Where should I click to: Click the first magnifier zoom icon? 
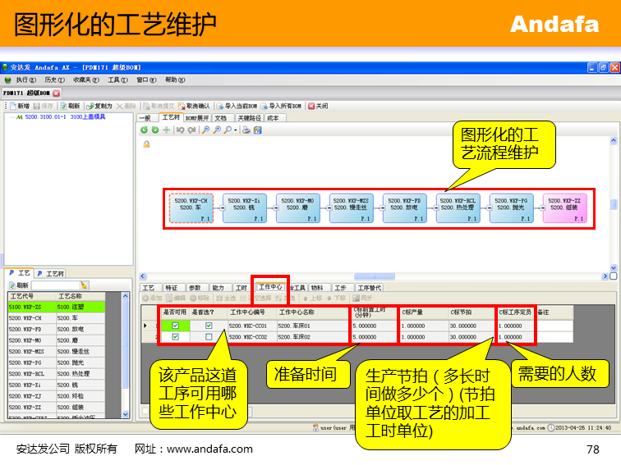205,130
